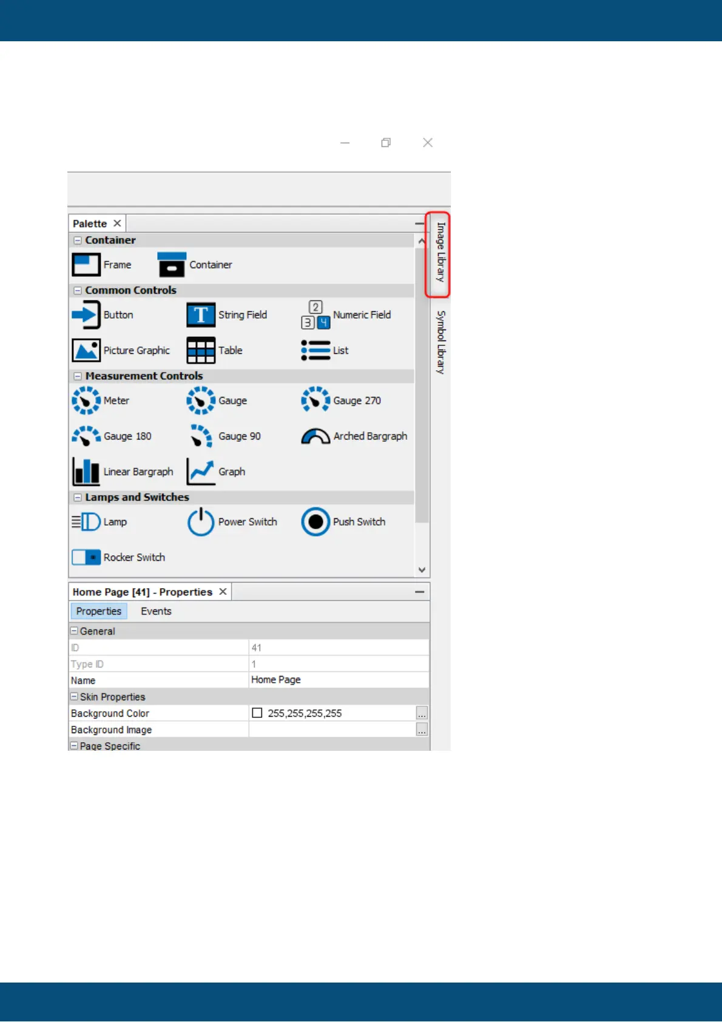Pick the Button control icon
The width and height of the screenshot is (722, 1022).
pos(86,315)
